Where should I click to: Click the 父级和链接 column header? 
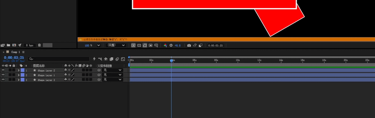click(105, 66)
